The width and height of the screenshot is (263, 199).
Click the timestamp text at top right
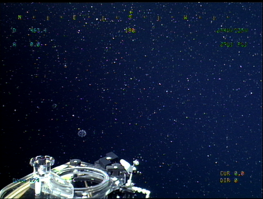232,30
